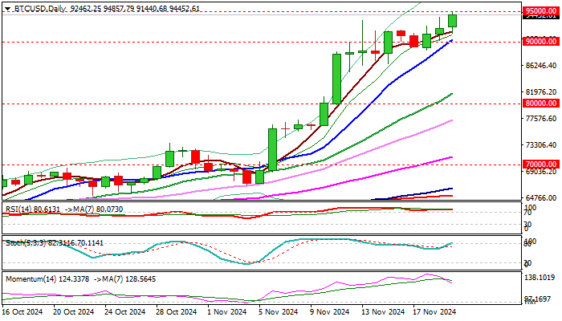The height and width of the screenshot is (321, 562).
Task: Click the 138.1019 momentum scale value
Action: 541,278
